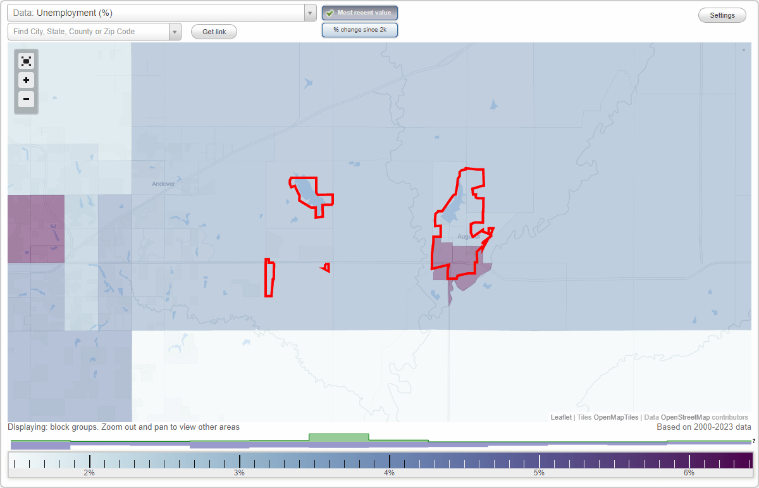Click the 5% label on the legend
Viewport: 759px width, 488px height.
539,473
